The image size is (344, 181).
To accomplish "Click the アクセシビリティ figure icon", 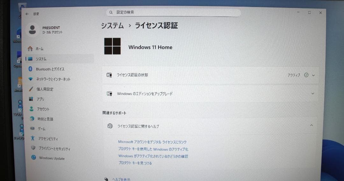I will [33, 138].
